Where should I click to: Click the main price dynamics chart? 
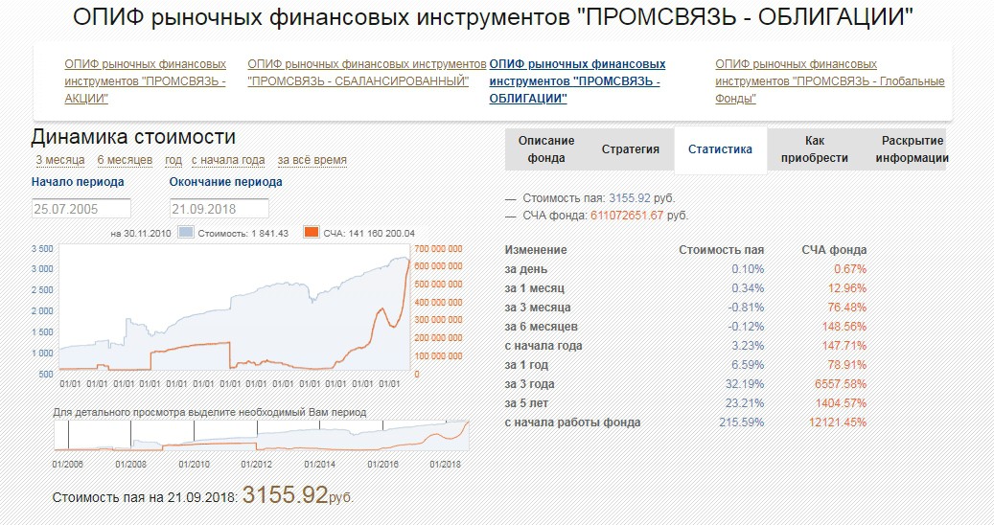(x=235, y=307)
